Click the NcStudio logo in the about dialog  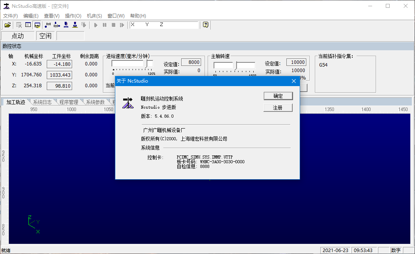tap(128, 103)
